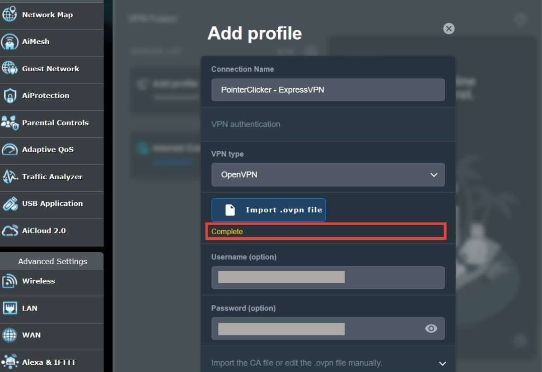Viewport: 542px width, 372px height.
Task: Open LAN advanced settings
Action: (51, 308)
